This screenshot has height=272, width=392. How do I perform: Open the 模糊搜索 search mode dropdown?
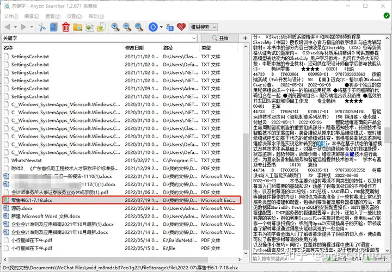point(203,27)
